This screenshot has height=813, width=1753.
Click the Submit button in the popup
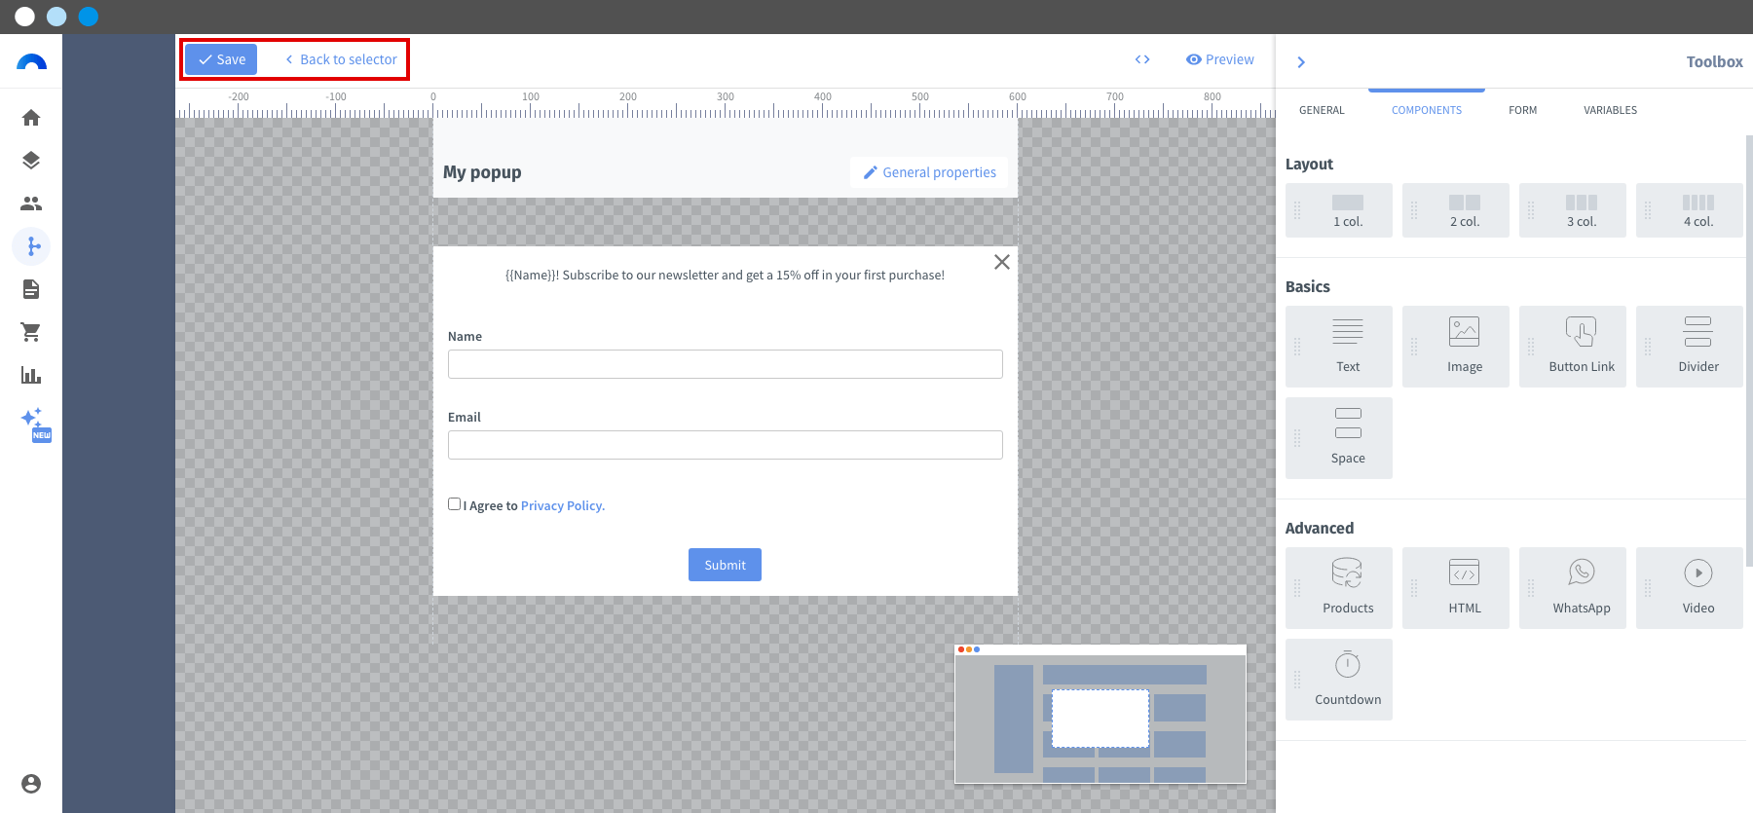[725, 565]
